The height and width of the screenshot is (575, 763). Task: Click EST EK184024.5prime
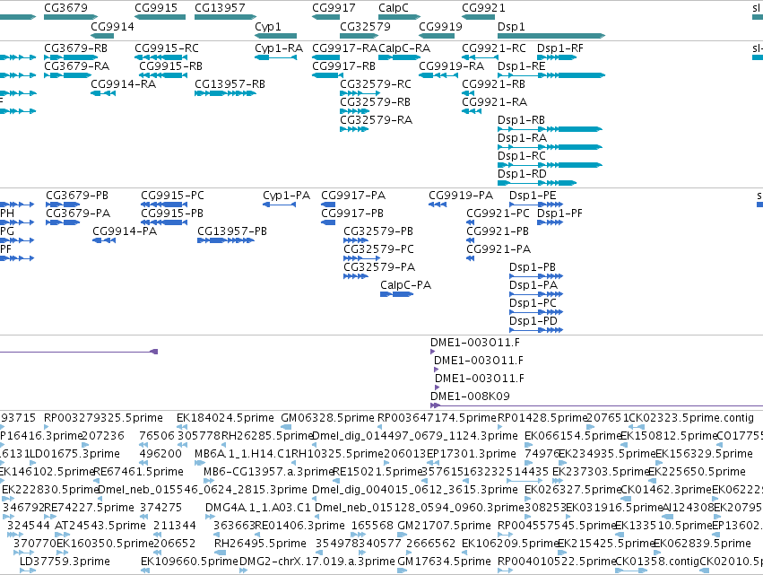click(x=225, y=418)
